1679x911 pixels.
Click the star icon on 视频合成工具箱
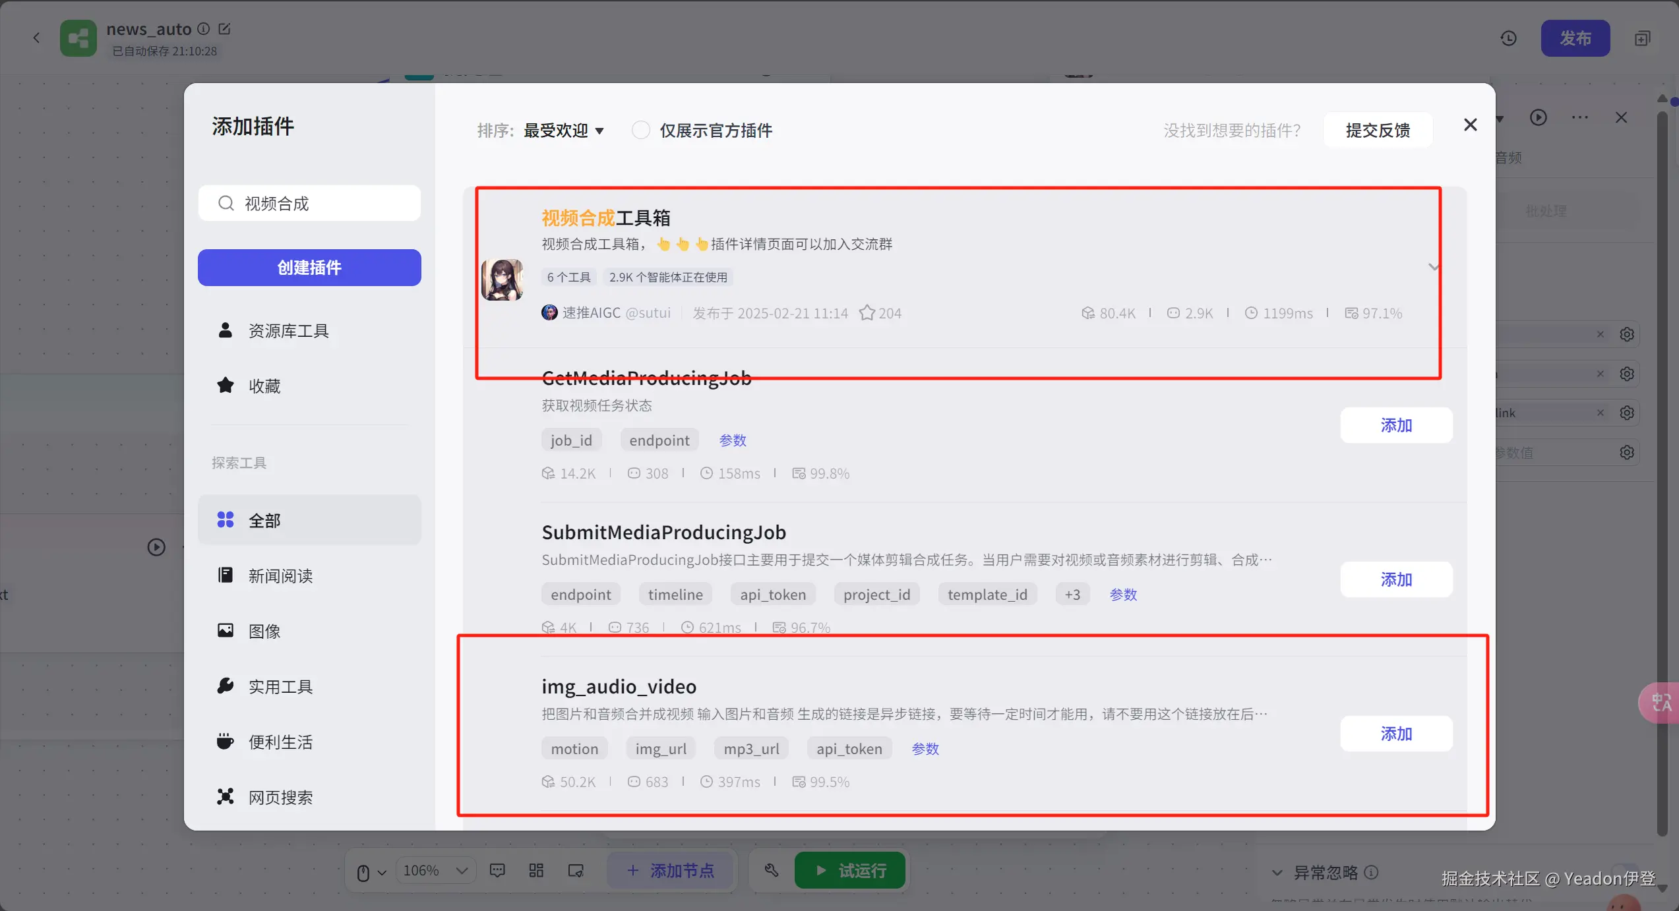[x=867, y=313]
